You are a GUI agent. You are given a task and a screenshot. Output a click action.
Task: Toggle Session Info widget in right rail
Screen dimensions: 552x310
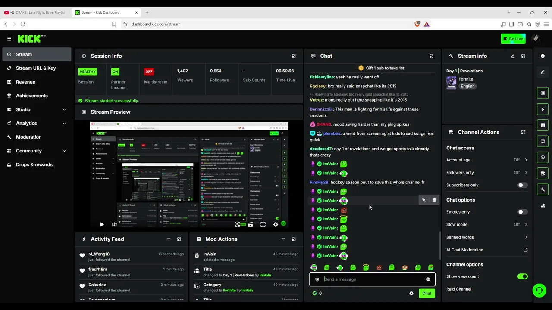(543, 158)
